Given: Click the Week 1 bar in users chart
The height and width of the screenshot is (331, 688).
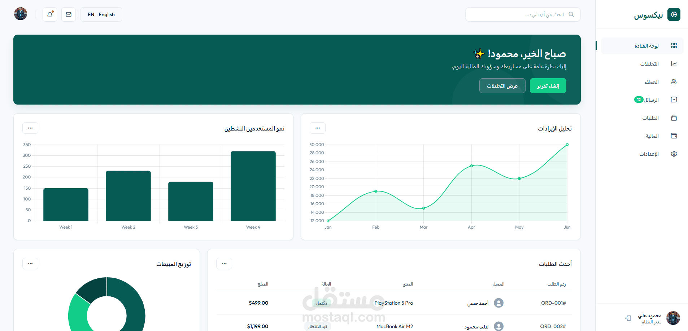Looking at the screenshot, I should point(66,204).
